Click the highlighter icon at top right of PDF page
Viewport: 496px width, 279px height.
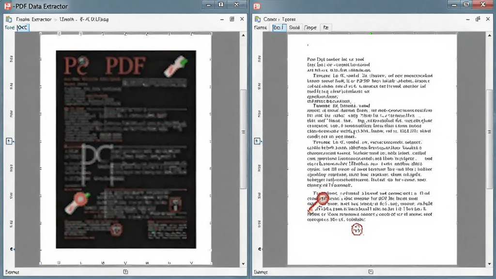[x=175, y=66]
